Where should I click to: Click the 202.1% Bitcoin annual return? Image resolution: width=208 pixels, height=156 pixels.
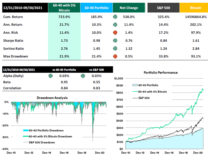tap(196, 25)
